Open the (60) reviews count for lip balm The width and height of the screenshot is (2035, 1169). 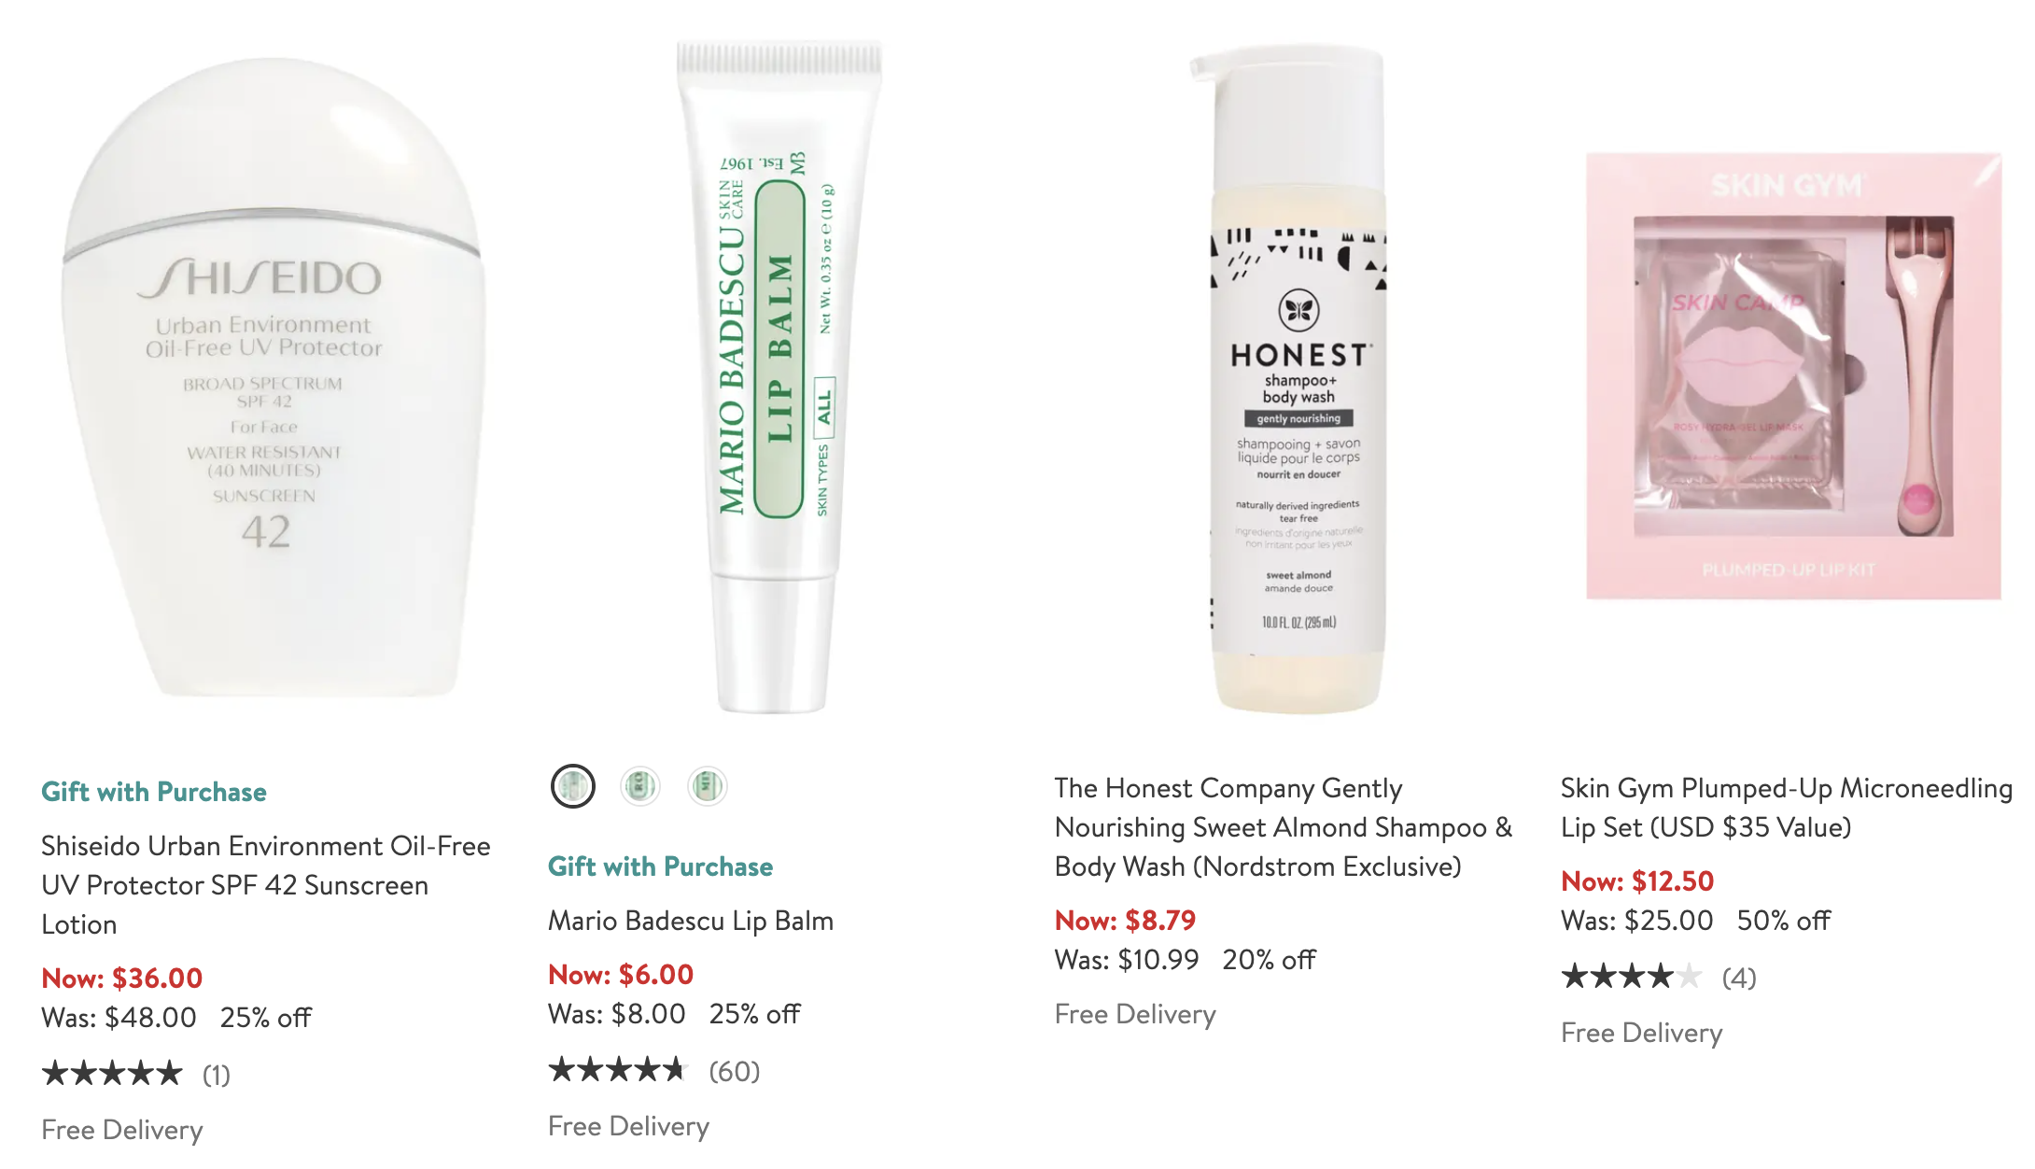click(x=735, y=1071)
